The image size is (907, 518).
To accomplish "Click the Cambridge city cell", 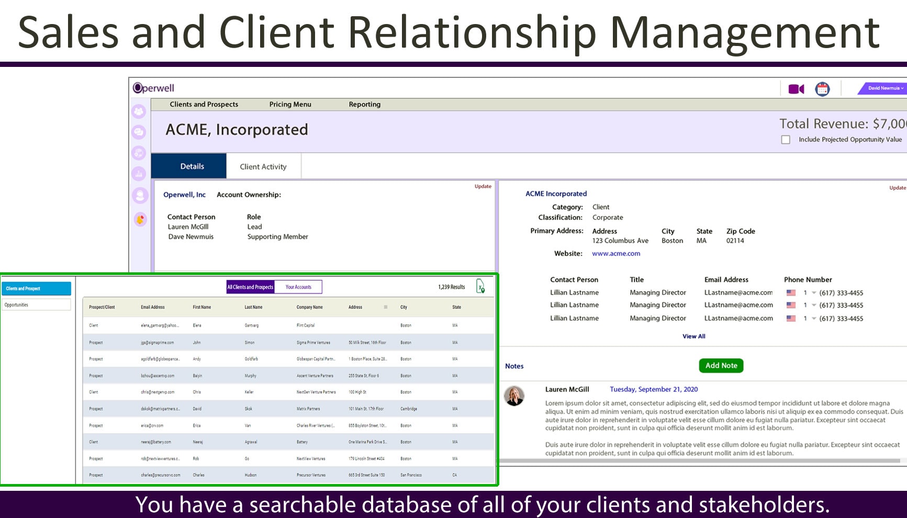I will click(409, 409).
